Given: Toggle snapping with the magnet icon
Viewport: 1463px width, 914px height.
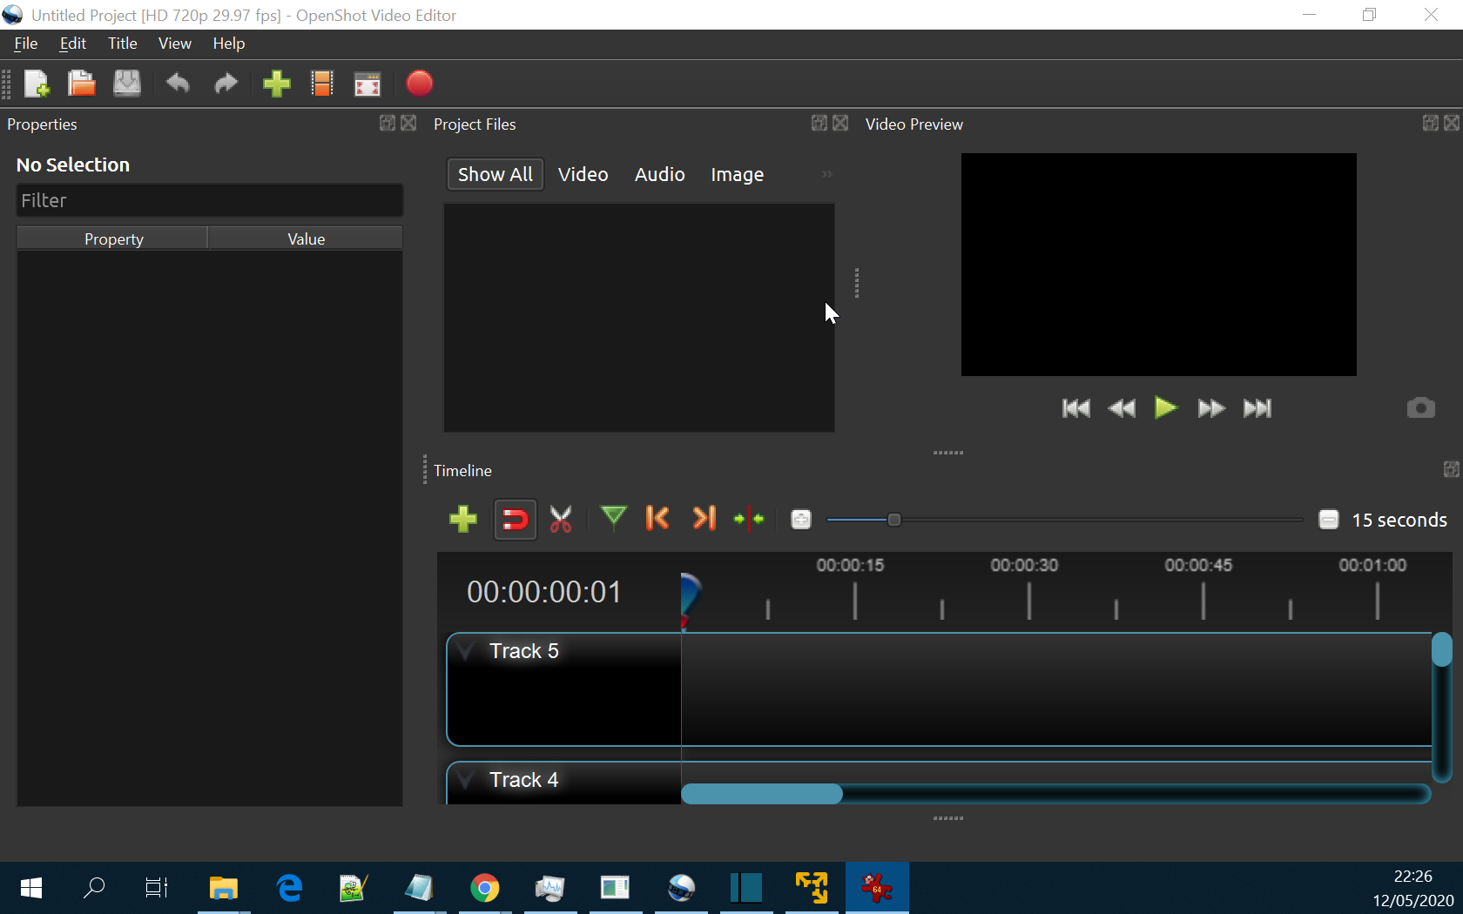Looking at the screenshot, I should point(515,519).
